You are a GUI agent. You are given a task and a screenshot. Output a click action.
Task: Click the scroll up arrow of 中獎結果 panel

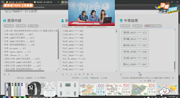pos(175,30)
